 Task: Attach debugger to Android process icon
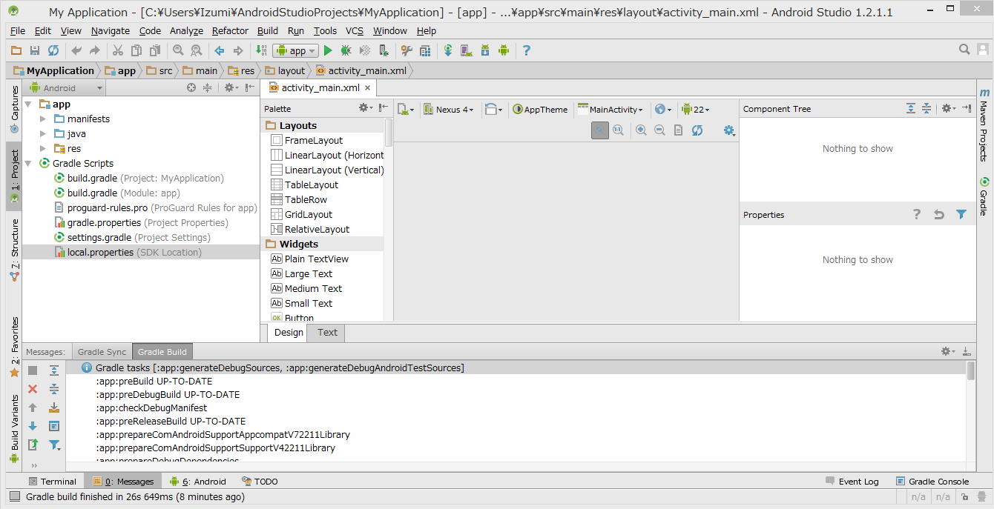pyautogui.click(x=384, y=50)
